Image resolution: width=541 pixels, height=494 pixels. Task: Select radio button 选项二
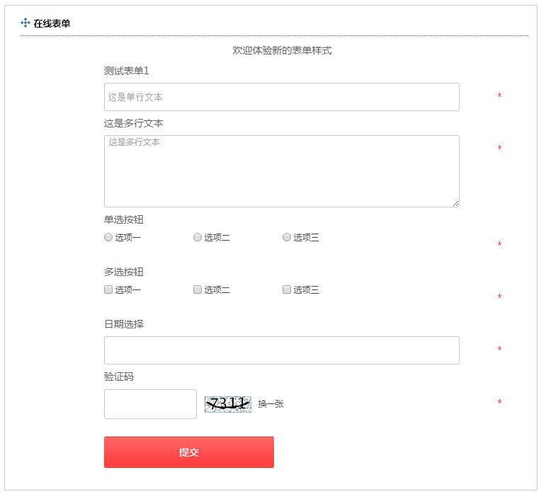pos(198,237)
